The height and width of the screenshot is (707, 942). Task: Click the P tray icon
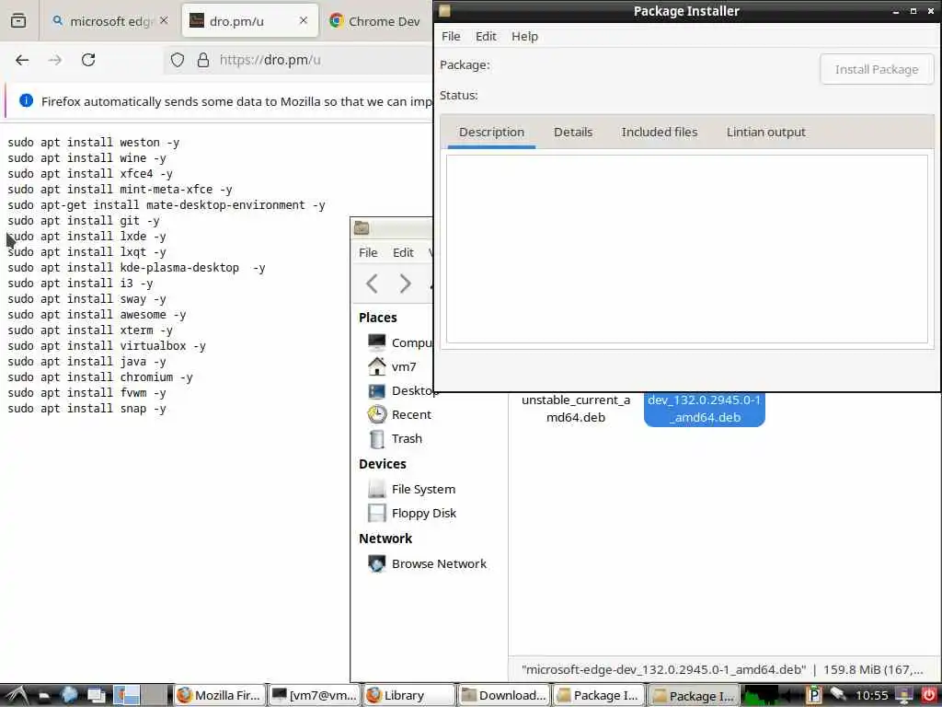[x=813, y=696]
